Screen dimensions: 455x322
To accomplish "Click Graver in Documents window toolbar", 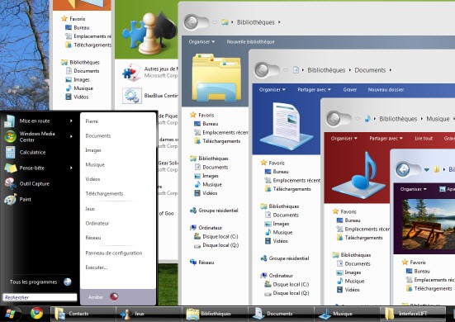I will click(349, 90).
